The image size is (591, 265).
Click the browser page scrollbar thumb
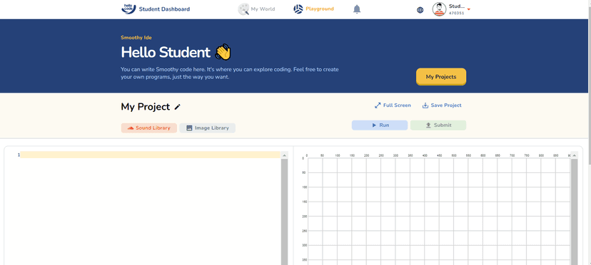coord(589,85)
